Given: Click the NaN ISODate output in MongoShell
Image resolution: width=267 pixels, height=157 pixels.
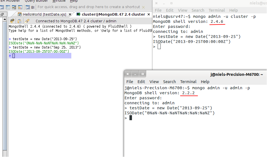Looking at the screenshot, I should pyautogui.click(x=44, y=43).
